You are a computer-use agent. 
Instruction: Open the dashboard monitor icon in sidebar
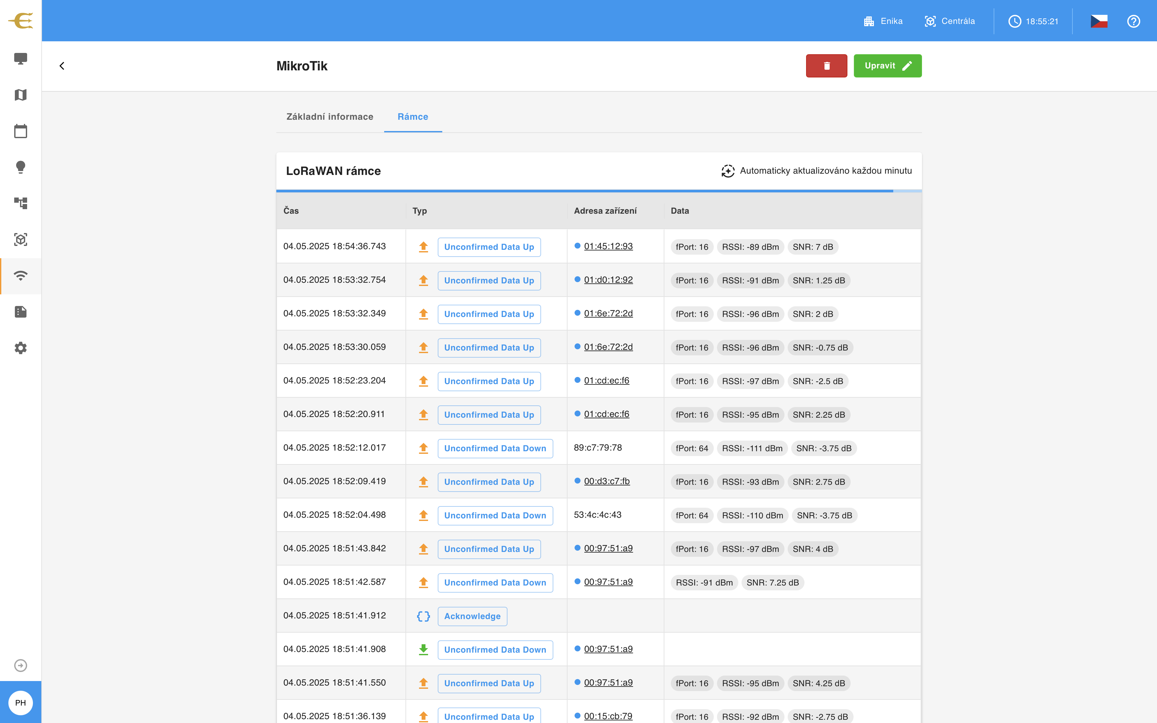(x=21, y=59)
